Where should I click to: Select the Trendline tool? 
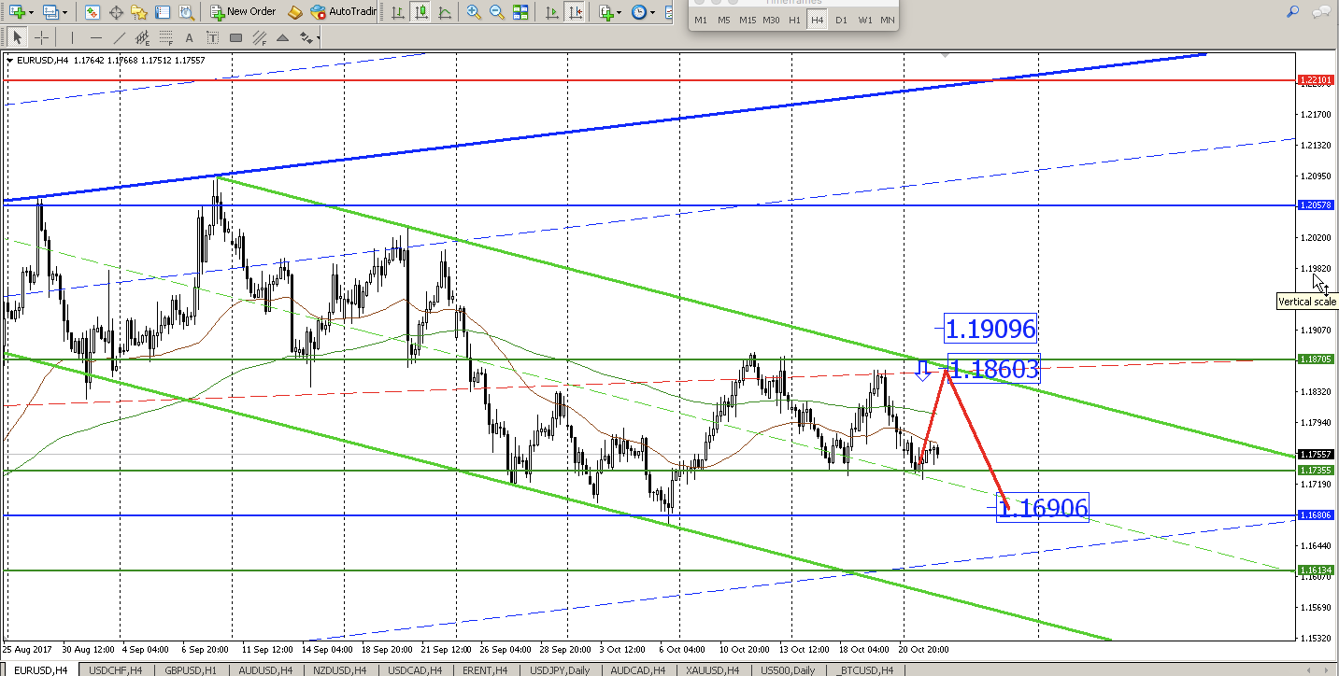(x=120, y=37)
